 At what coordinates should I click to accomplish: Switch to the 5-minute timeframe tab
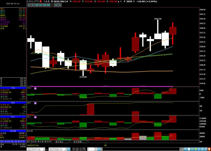(x=33, y=5)
